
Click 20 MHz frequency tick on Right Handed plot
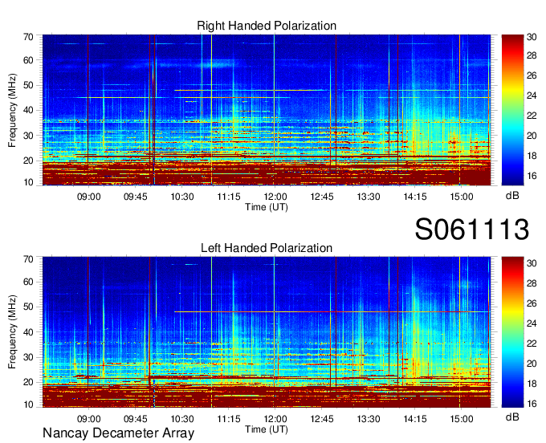[x=28, y=161]
